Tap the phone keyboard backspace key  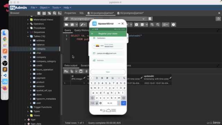(x=123, y=98)
